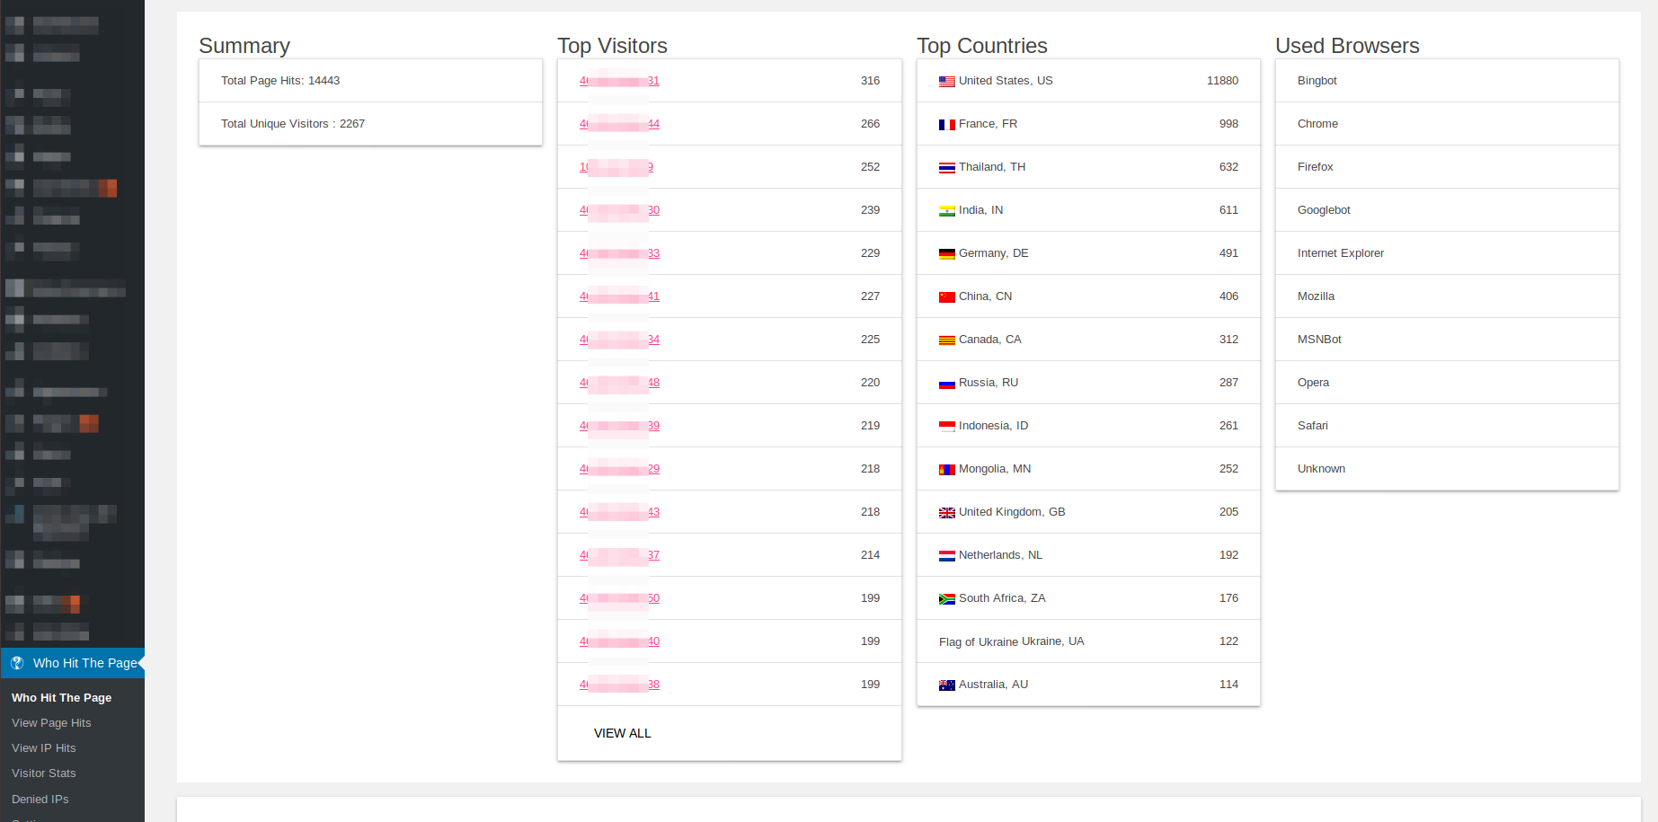Click the Bingbot browser row
The image size is (1658, 822).
(1447, 81)
